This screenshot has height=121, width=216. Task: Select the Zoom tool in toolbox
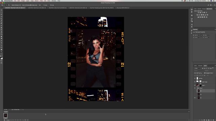coord(1,52)
